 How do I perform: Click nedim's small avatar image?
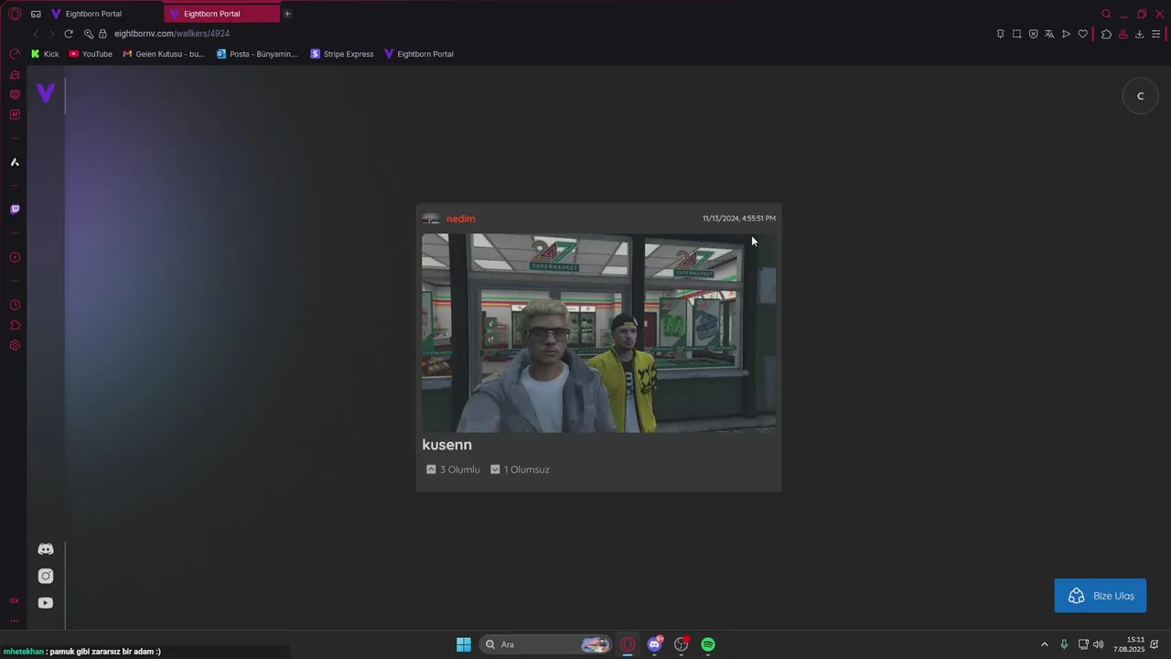click(431, 219)
